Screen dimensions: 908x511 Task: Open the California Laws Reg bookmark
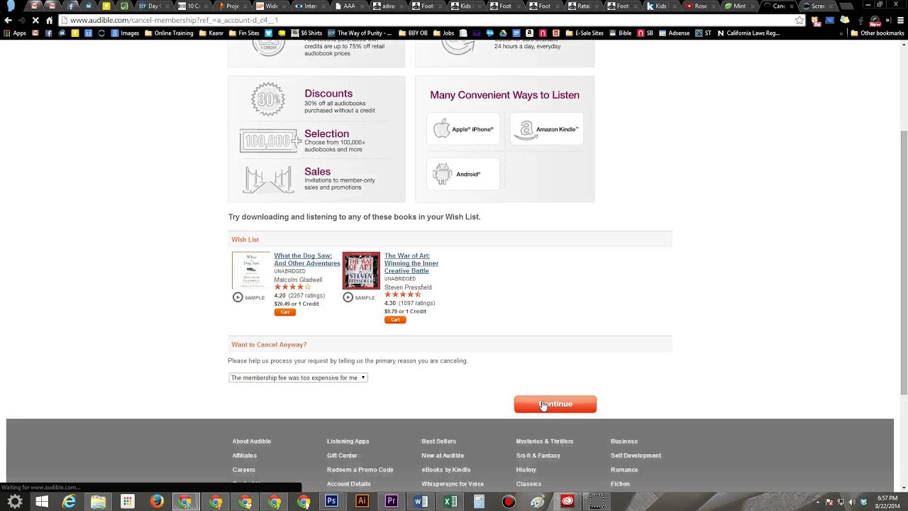pos(748,33)
